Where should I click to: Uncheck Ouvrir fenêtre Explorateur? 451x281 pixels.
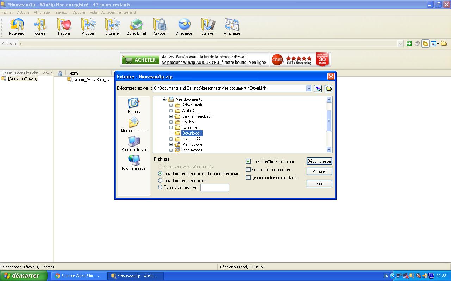pos(248,162)
